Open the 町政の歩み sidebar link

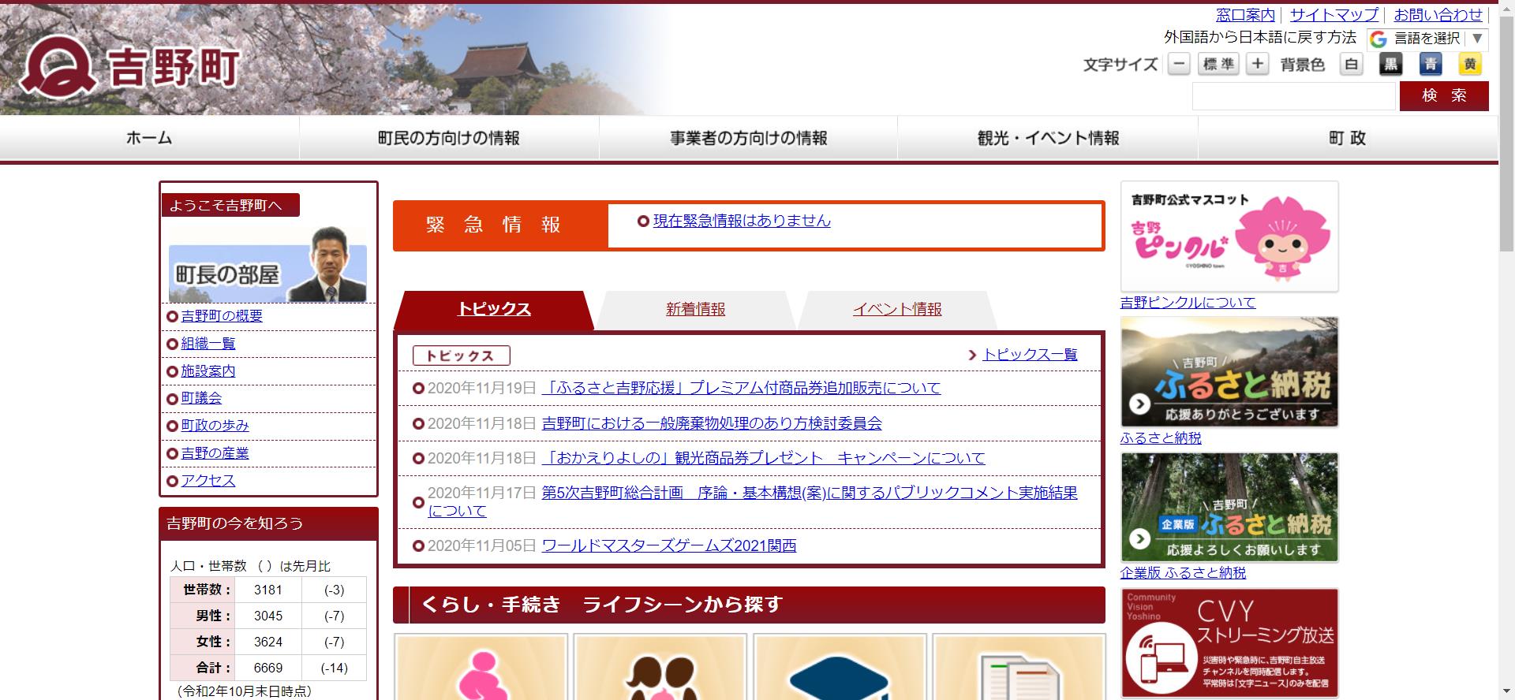click(x=215, y=426)
